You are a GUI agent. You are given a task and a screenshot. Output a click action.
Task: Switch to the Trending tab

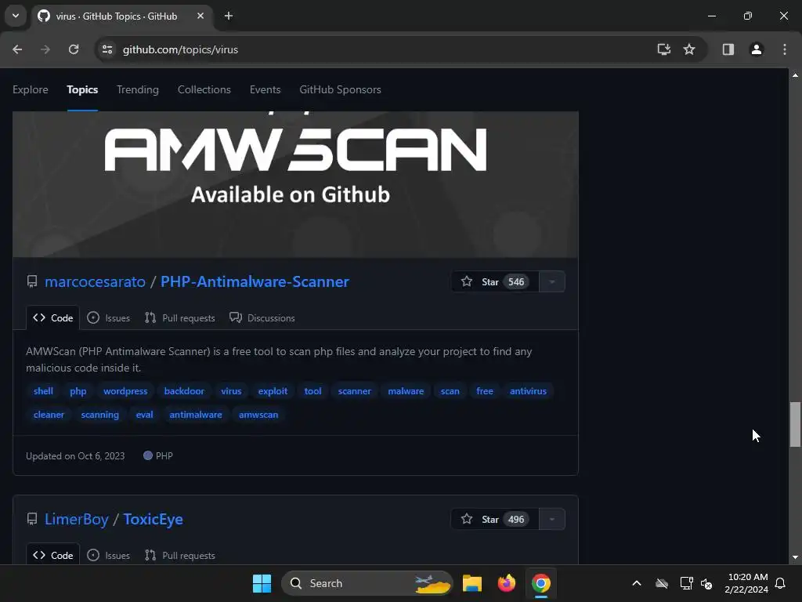point(138,89)
